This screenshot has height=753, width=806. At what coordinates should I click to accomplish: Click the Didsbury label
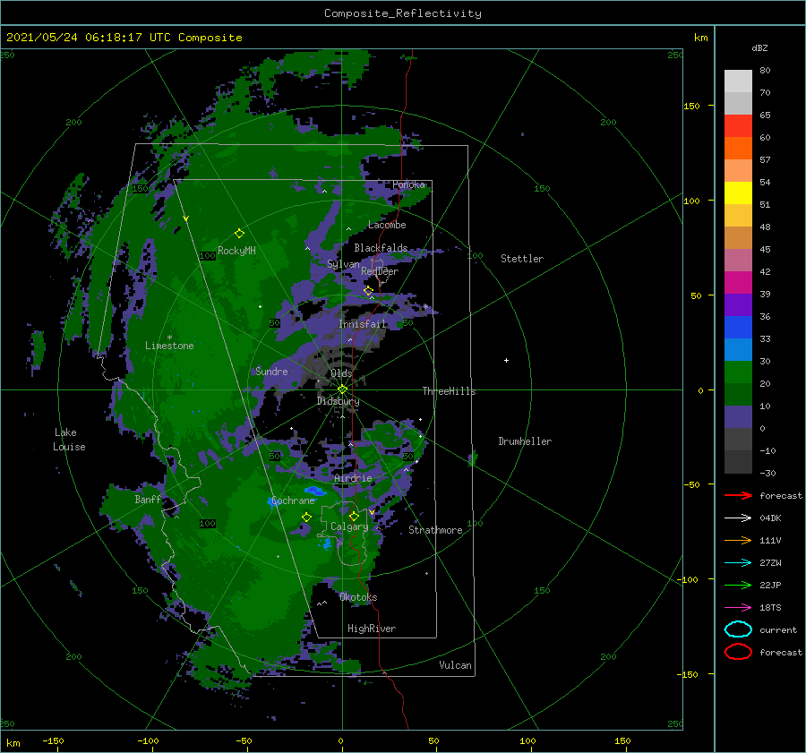338,401
